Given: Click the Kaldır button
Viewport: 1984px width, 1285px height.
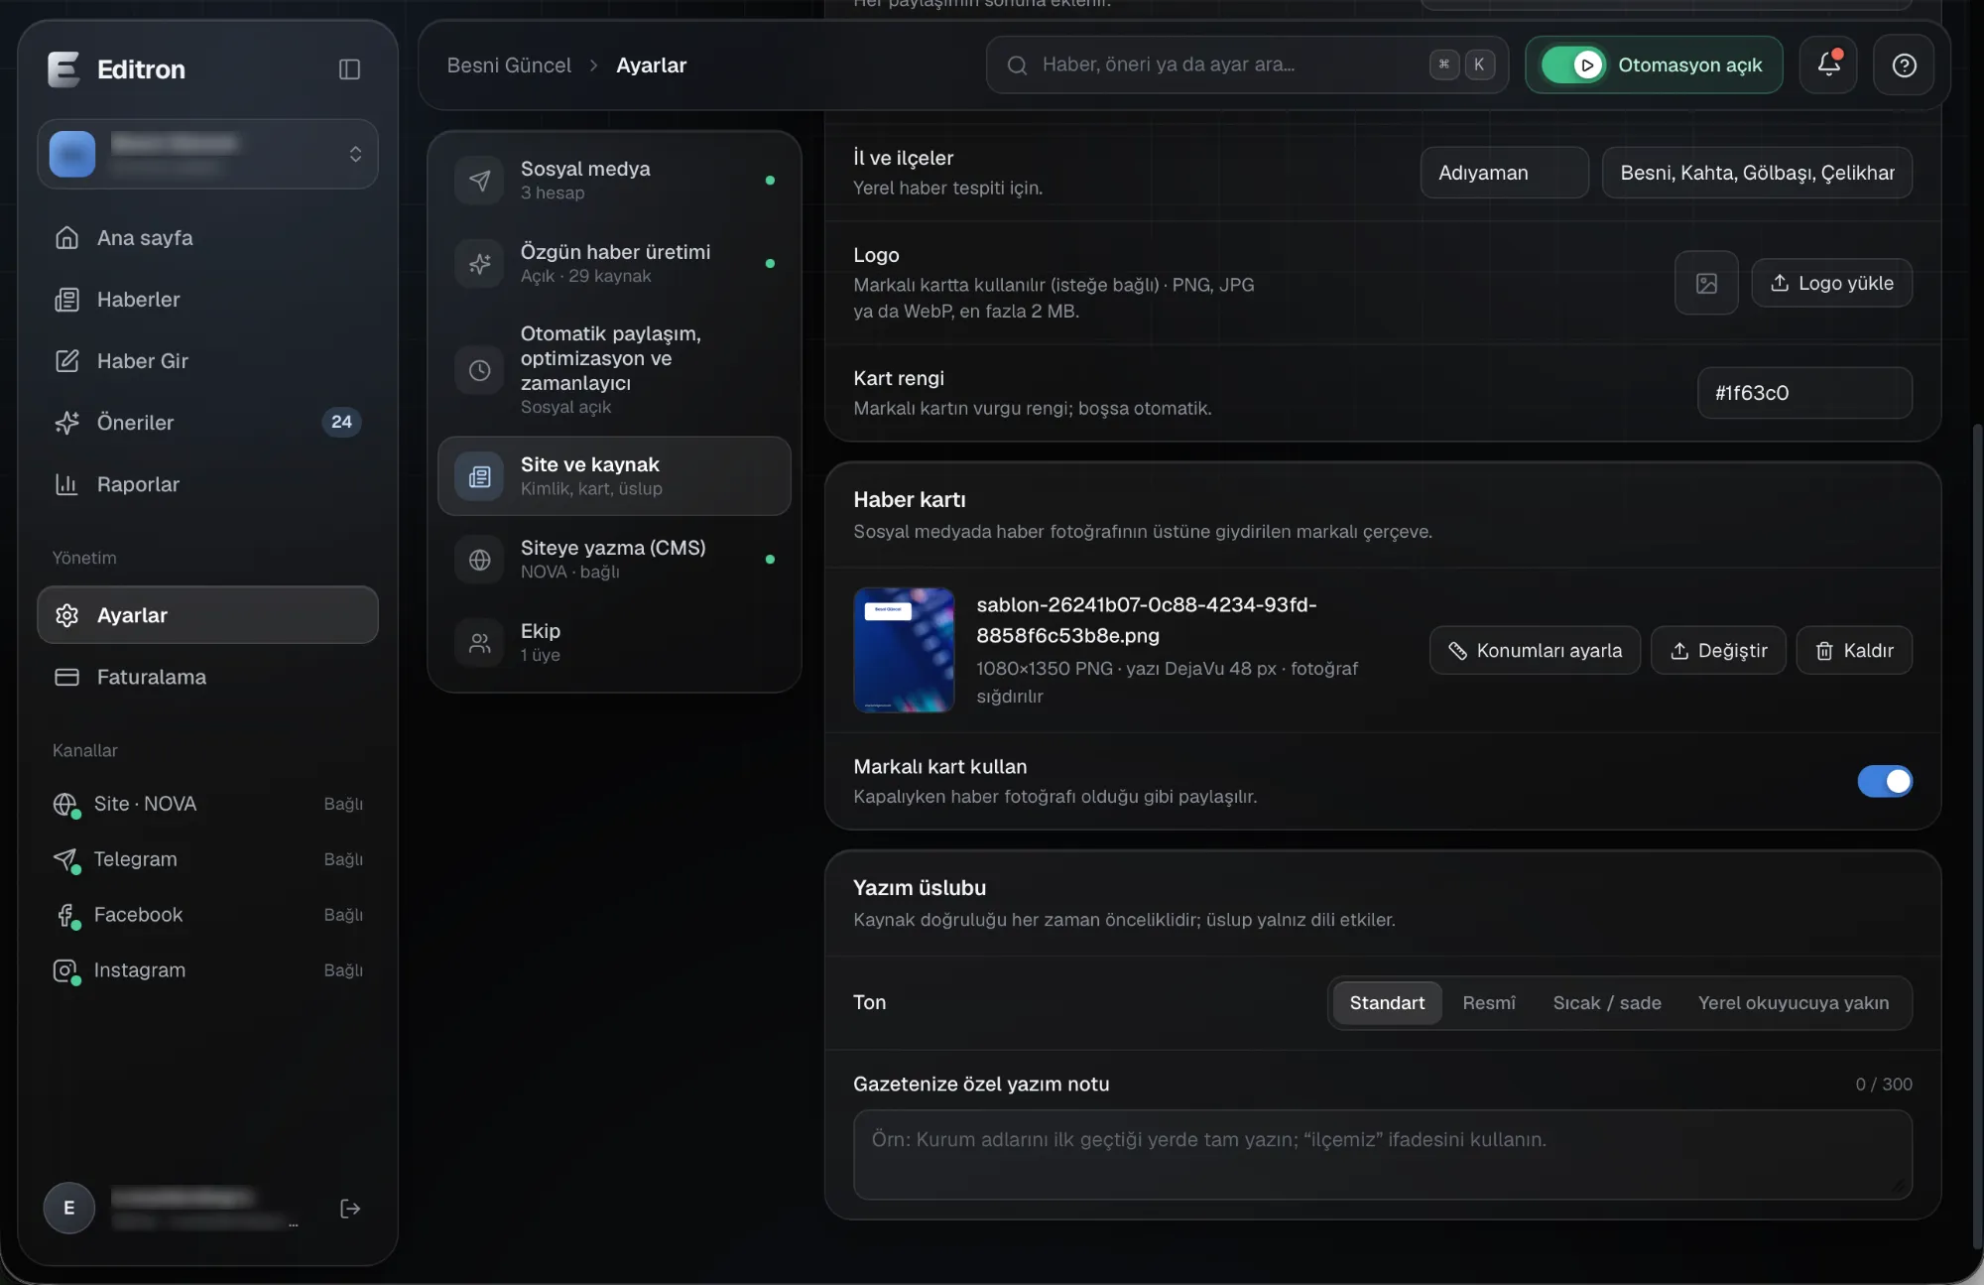Looking at the screenshot, I should pos(1854,650).
